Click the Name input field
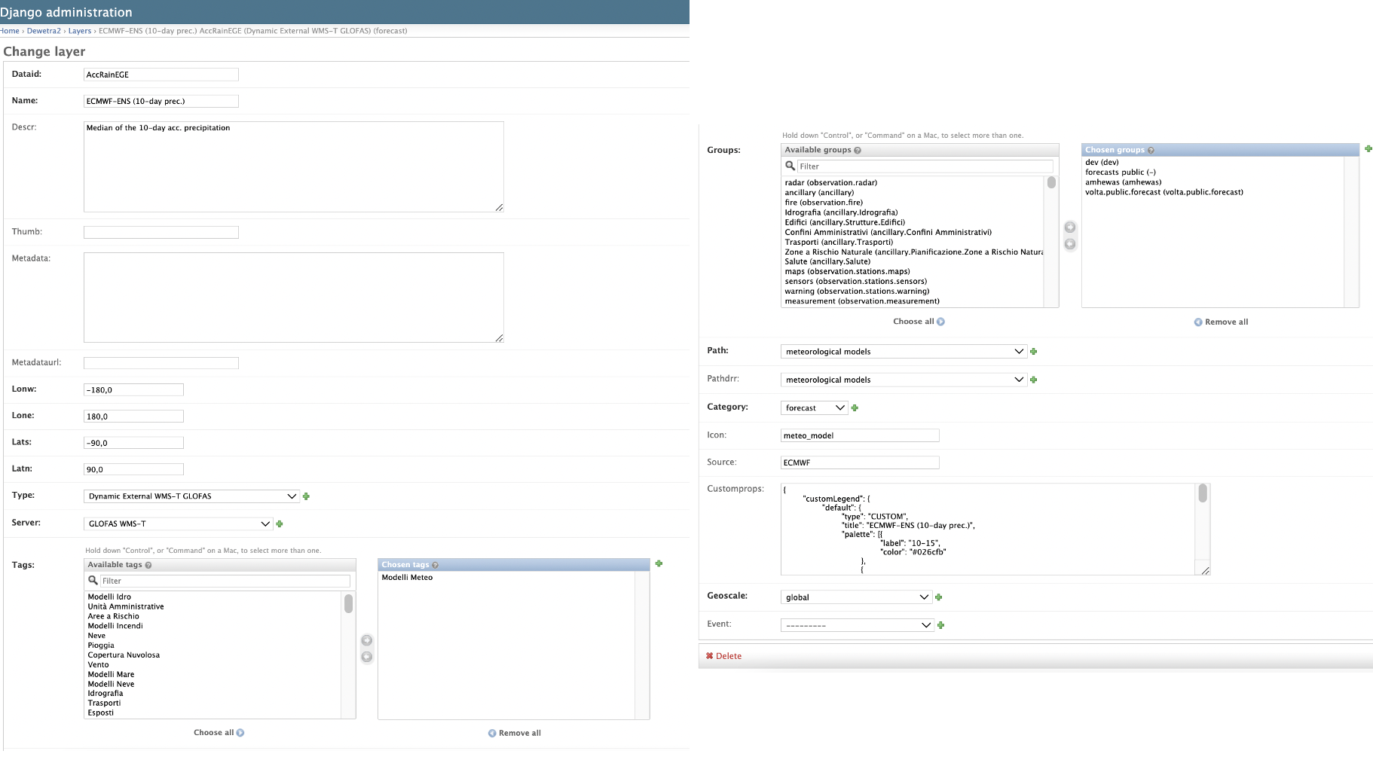 pyautogui.click(x=161, y=101)
